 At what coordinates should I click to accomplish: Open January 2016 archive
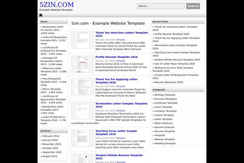[50, 140]
